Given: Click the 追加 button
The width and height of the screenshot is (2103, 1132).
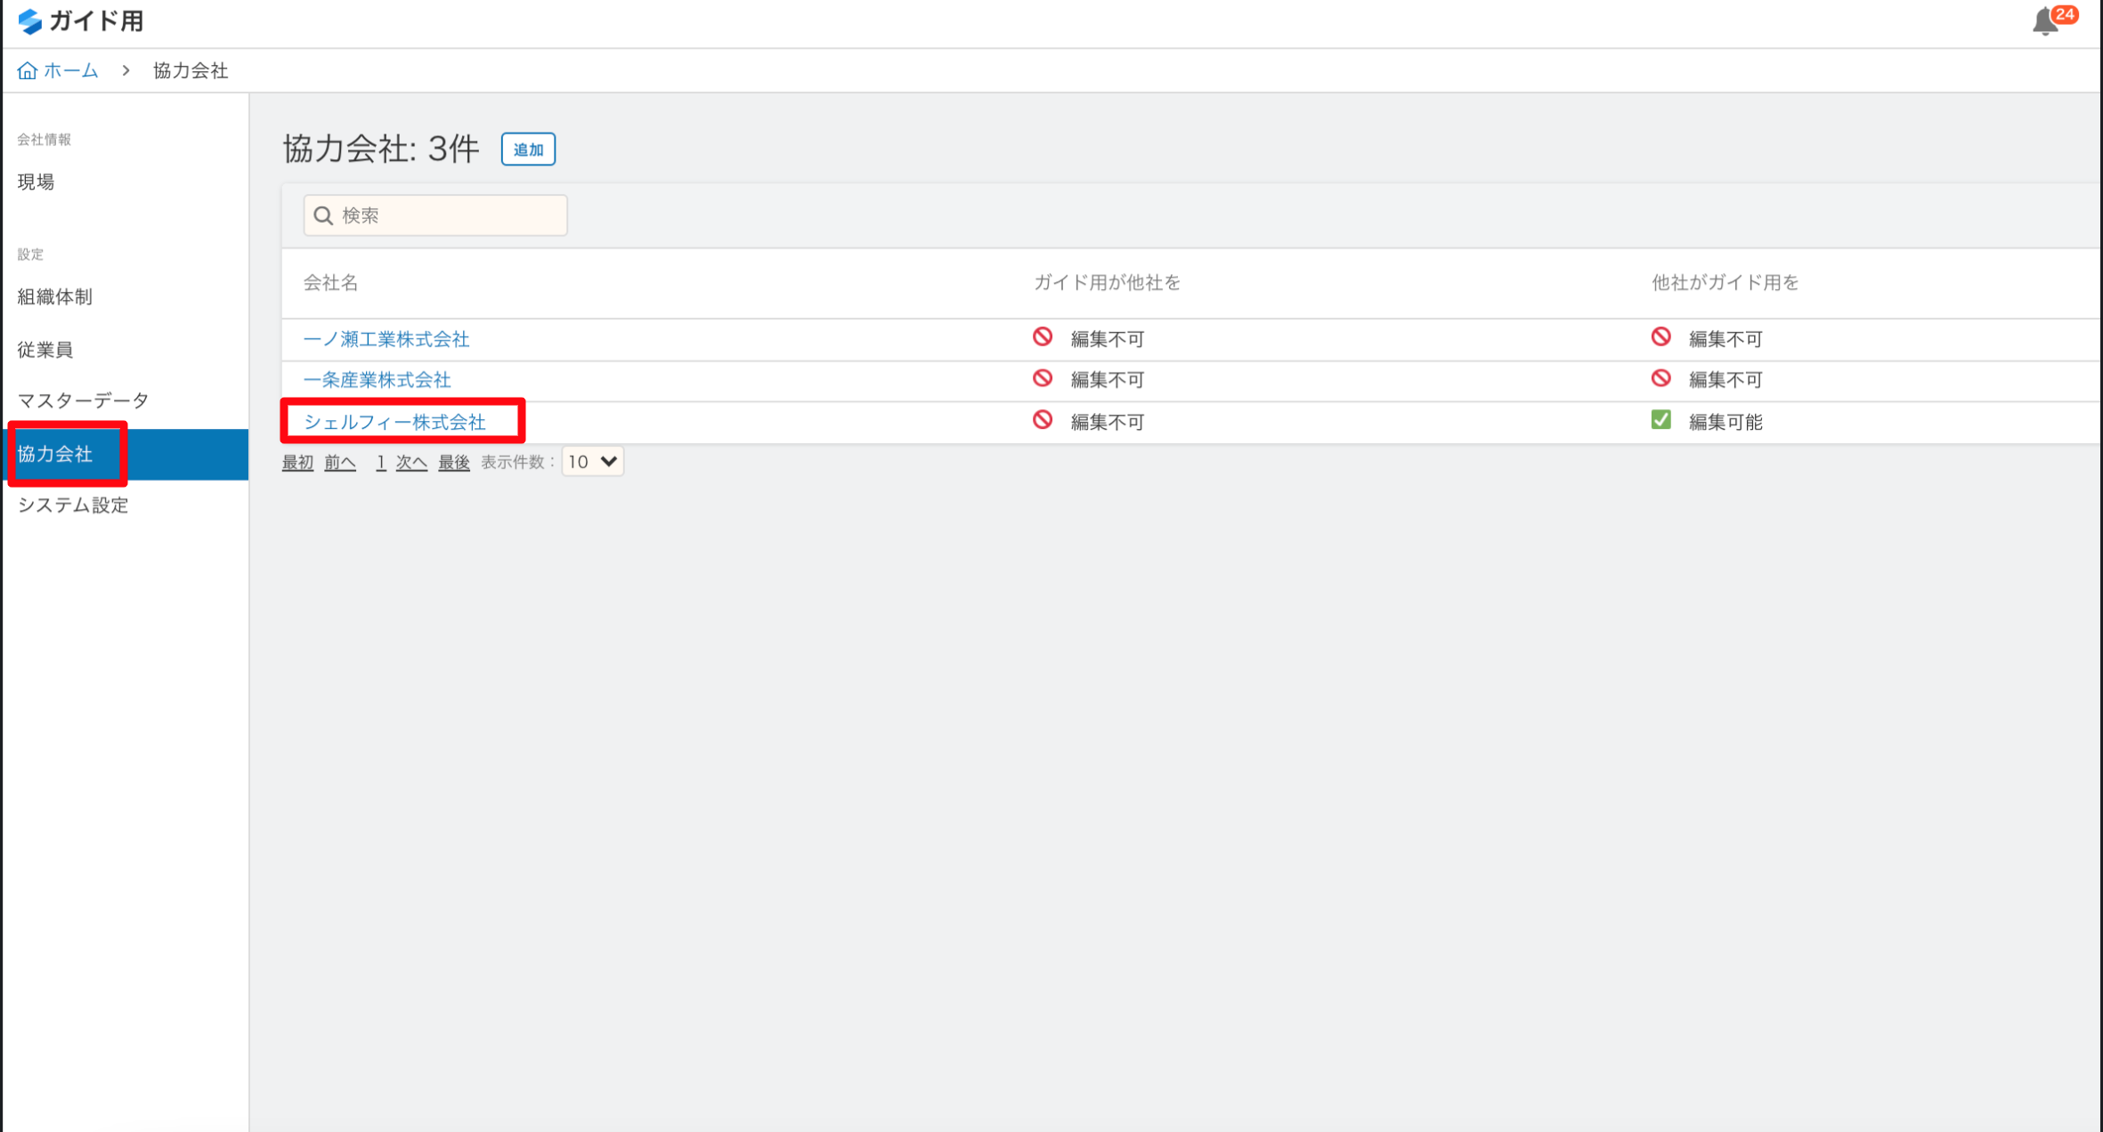Looking at the screenshot, I should point(528,150).
